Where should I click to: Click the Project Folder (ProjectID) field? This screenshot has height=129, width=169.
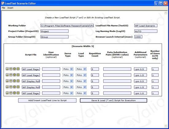[54, 31]
